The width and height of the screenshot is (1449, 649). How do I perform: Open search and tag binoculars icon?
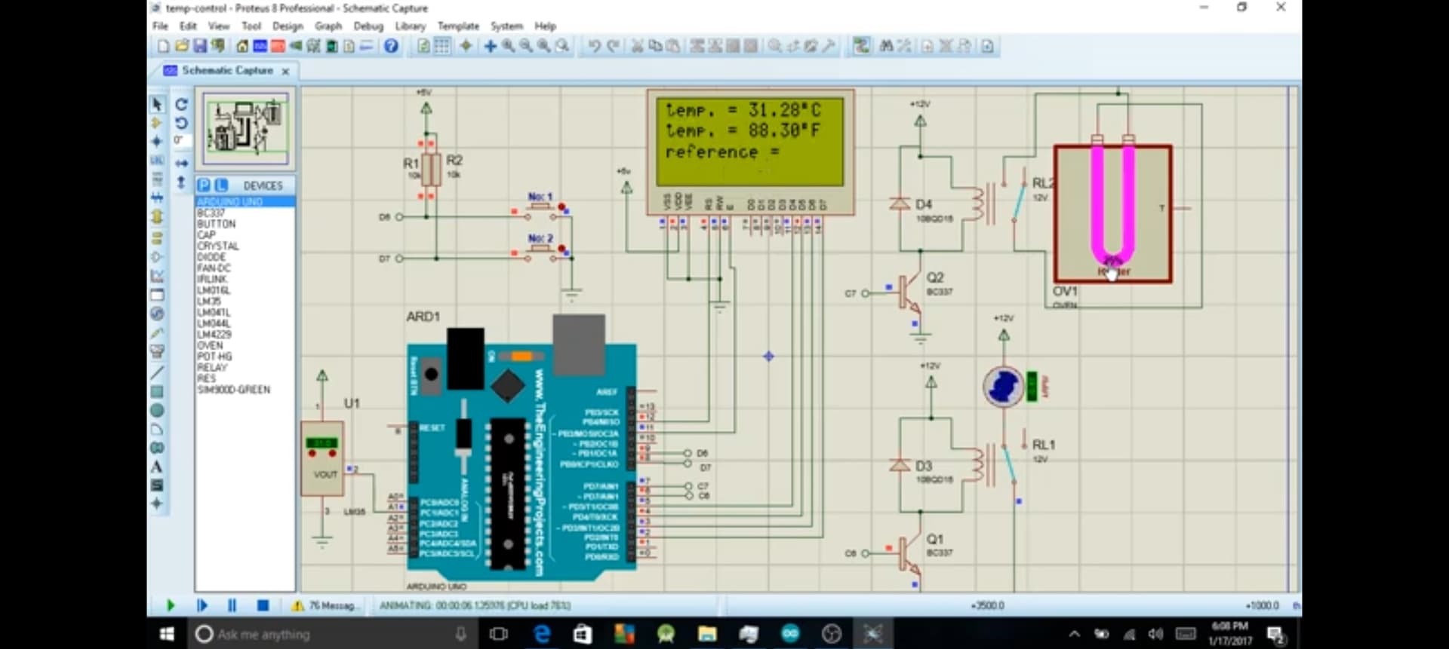(887, 46)
